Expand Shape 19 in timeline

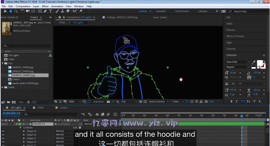[24, 131]
